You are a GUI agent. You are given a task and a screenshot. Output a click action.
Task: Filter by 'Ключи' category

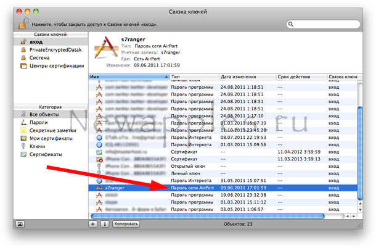37,147
